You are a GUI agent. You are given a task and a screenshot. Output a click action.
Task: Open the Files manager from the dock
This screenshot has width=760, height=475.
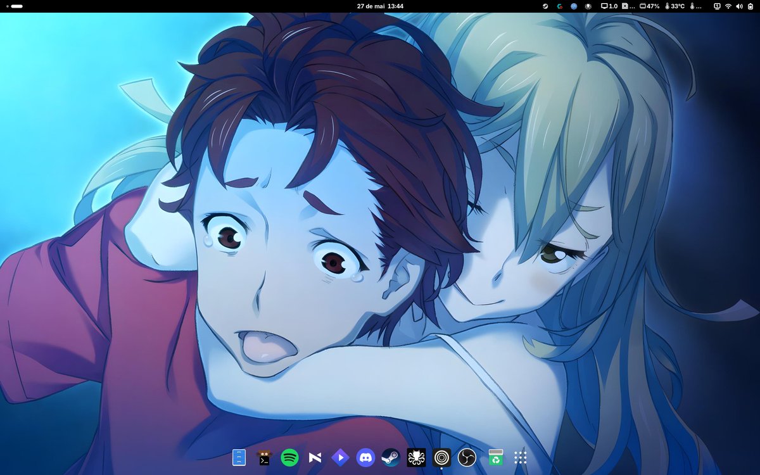pyautogui.click(x=239, y=457)
